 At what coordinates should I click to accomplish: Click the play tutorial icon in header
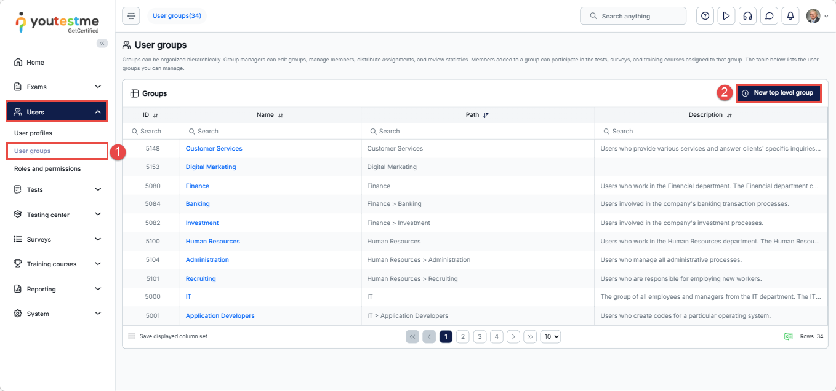(726, 16)
